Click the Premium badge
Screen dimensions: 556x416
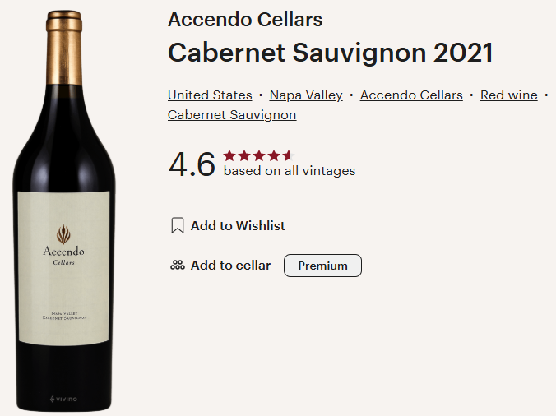322,266
